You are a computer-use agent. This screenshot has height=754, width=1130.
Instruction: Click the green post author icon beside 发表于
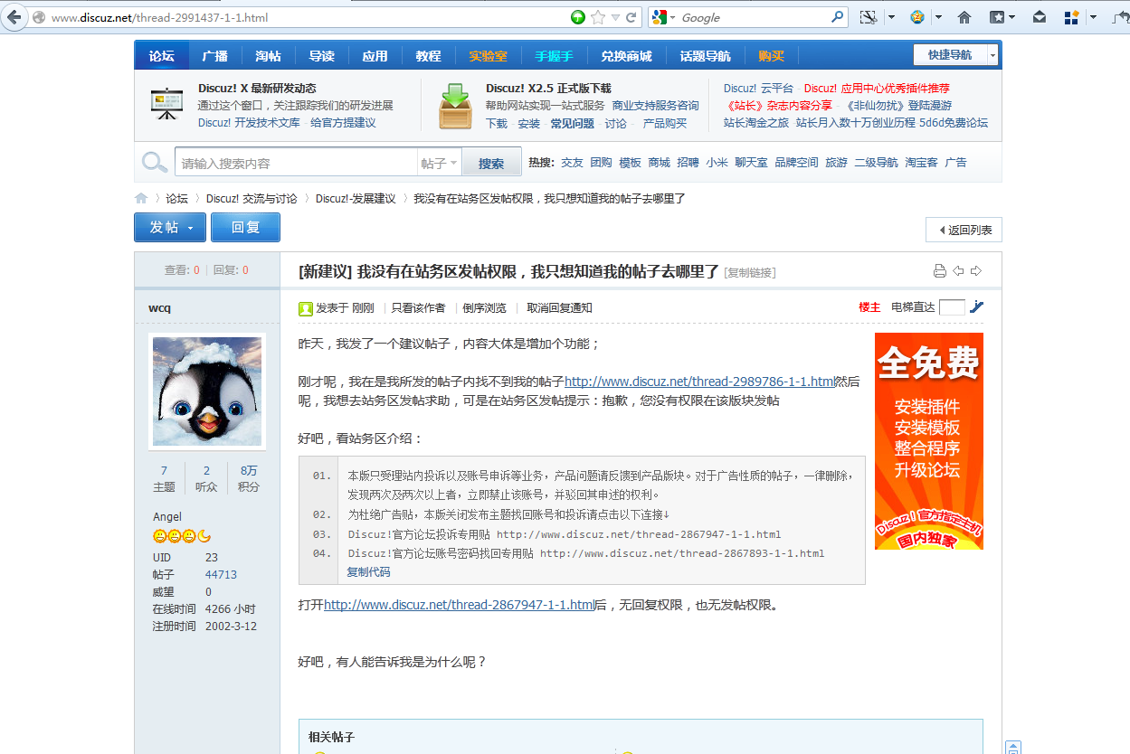coord(306,308)
